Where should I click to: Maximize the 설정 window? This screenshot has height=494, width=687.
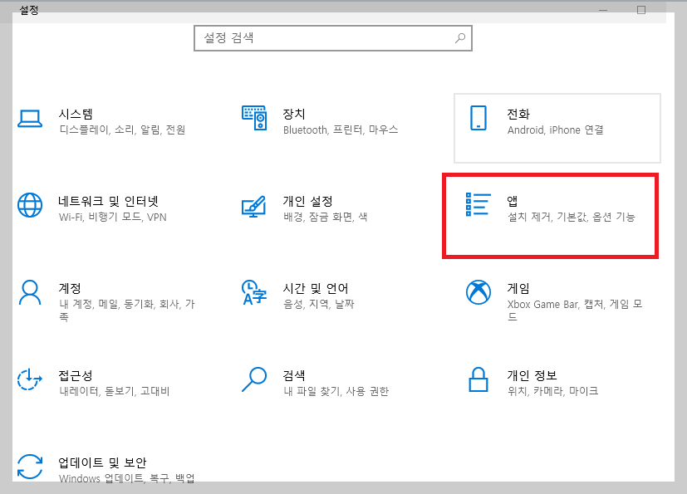click(641, 10)
